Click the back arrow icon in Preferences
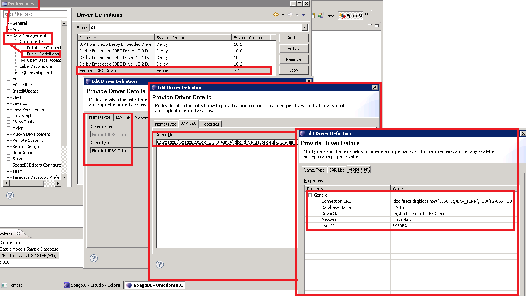This screenshot has width=526, height=296. pos(276,15)
